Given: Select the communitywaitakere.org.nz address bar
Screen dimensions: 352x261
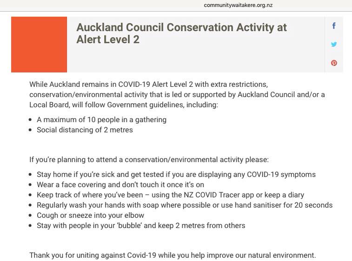Looking at the screenshot, I should pyautogui.click(x=238, y=5).
